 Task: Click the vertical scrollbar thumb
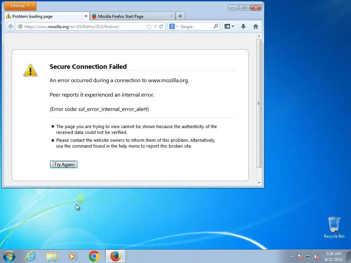[x=259, y=103]
